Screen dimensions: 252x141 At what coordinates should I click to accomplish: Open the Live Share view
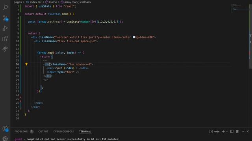click(x=5, y=49)
